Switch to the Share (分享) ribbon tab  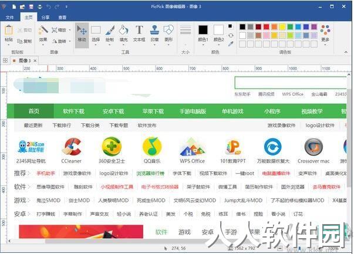tap(45, 18)
